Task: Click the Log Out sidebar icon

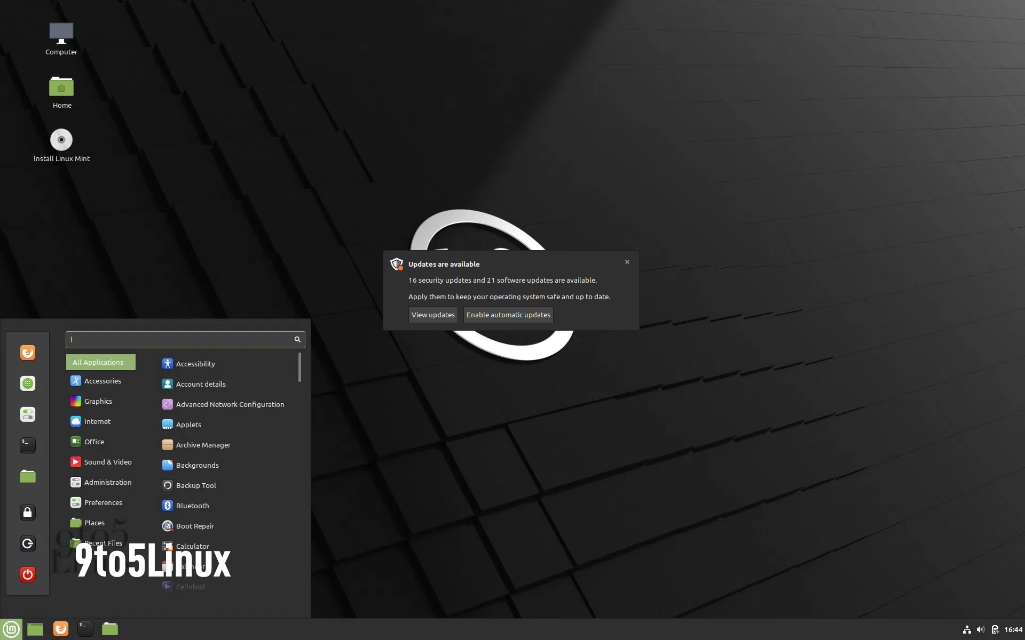Action: point(27,543)
